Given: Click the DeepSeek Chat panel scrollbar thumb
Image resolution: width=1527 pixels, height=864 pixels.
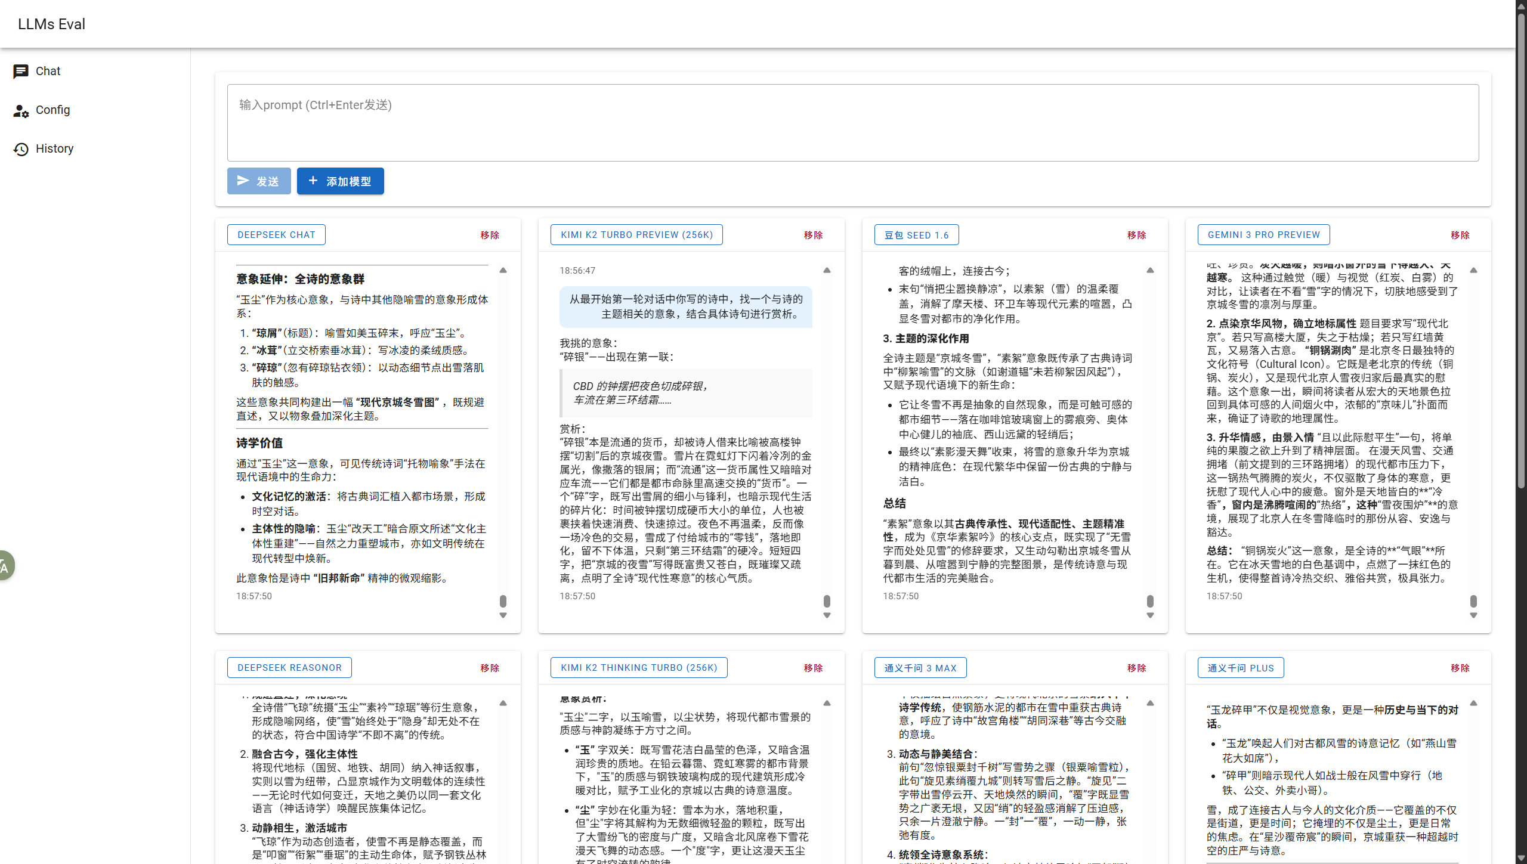Looking at the screenshot, I should pos(503,600).
